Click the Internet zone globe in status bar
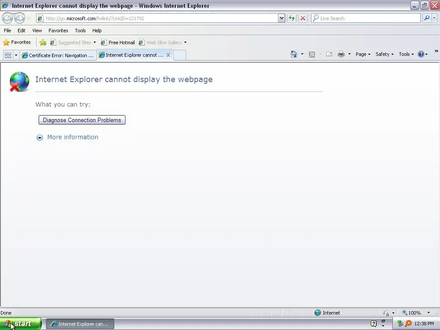 pos(318,313)
